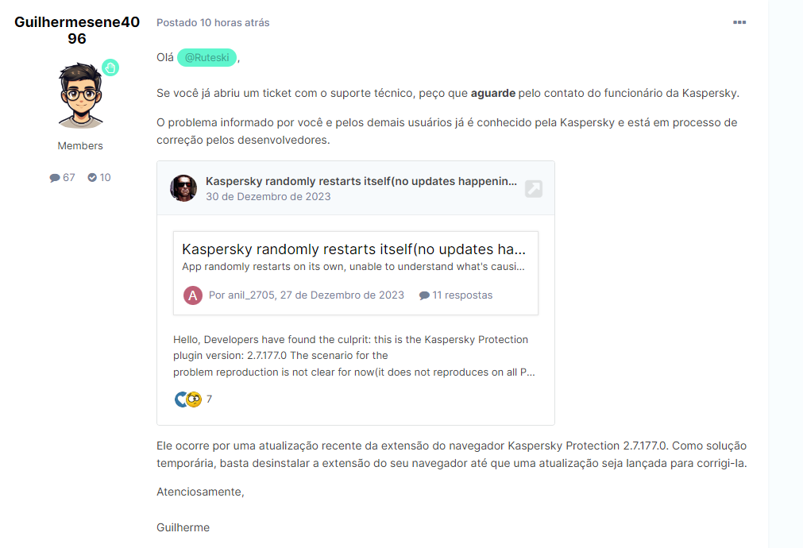Click the @Ruteski mention tag
803x548 pixels.
[x=207, y=57]
